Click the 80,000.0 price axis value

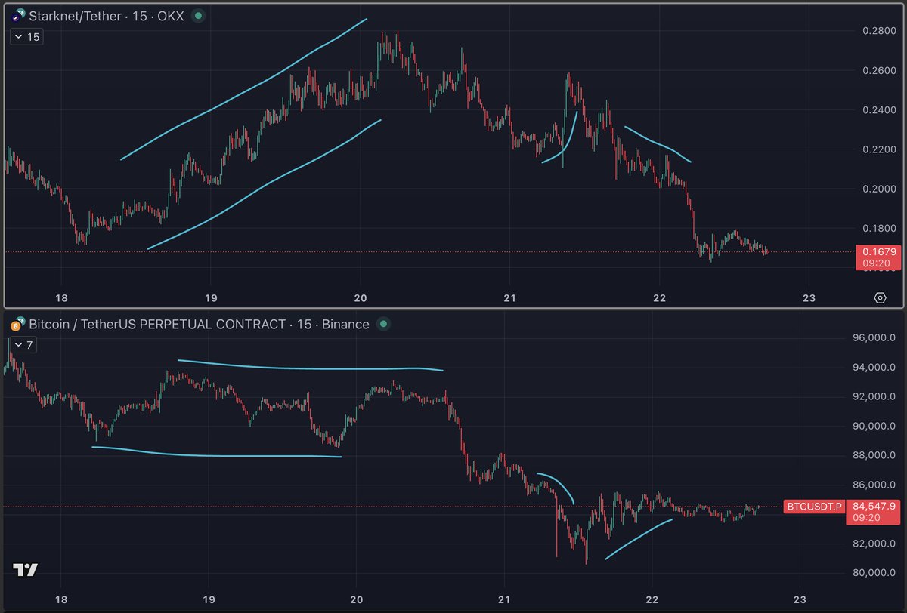[873, 573]
